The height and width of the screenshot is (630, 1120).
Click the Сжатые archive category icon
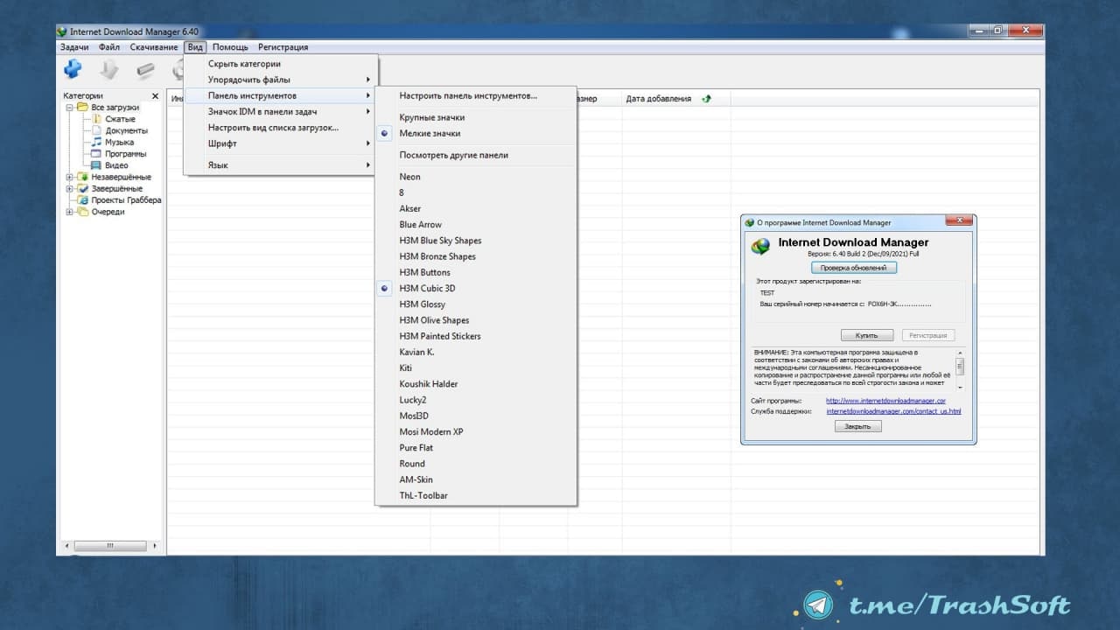click(x=97, y=119)
